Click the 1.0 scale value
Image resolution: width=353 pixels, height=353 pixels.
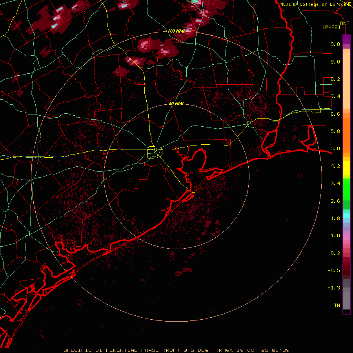click(x=335, y=236)
